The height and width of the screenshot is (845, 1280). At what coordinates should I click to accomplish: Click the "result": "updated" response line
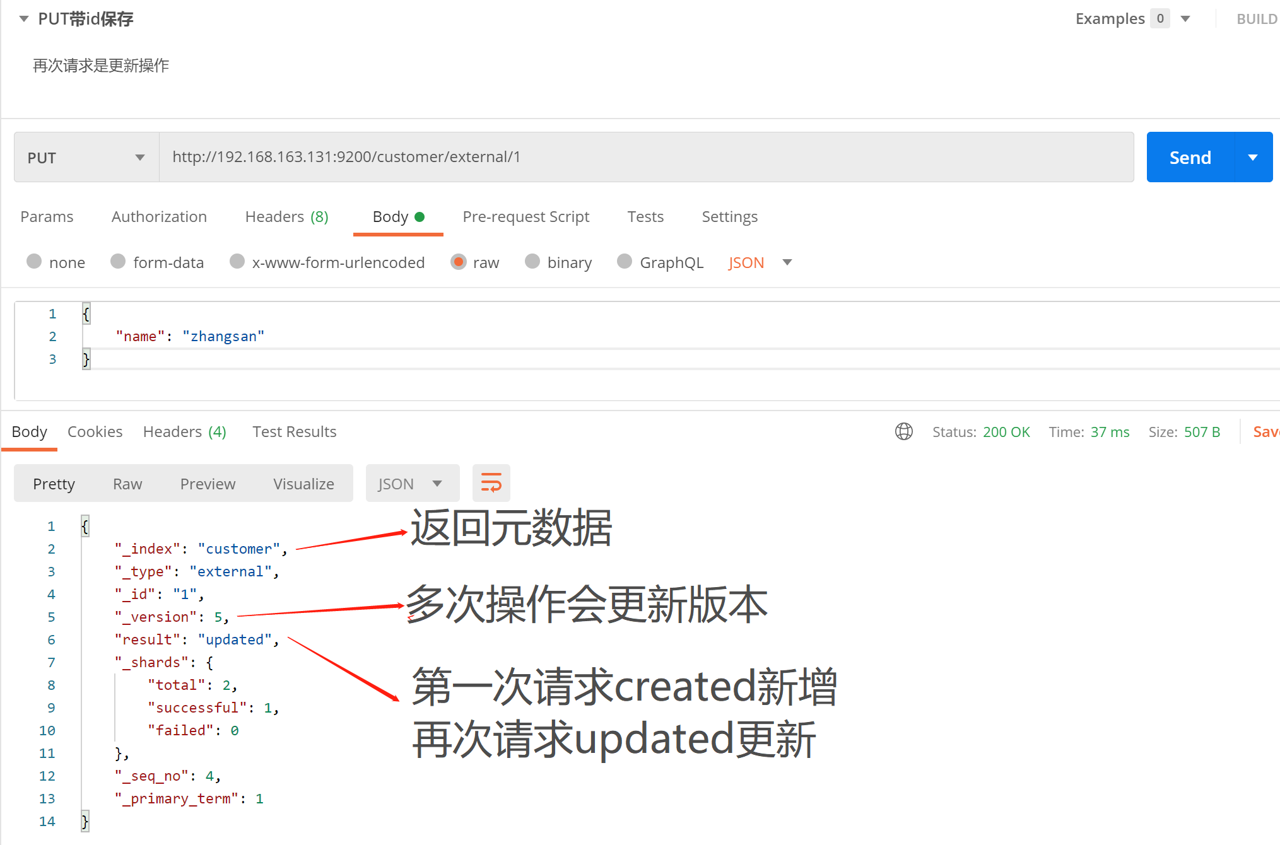[x=196, y=639]
